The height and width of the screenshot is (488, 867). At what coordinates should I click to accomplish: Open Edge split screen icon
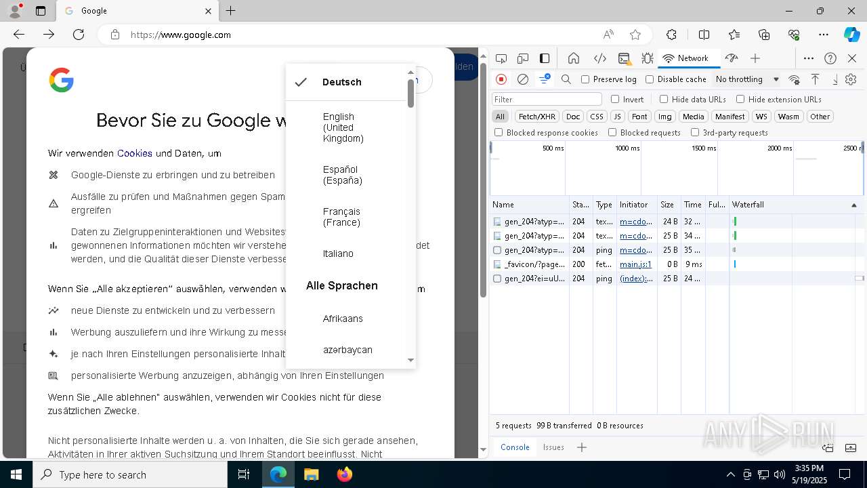point(704,35)
